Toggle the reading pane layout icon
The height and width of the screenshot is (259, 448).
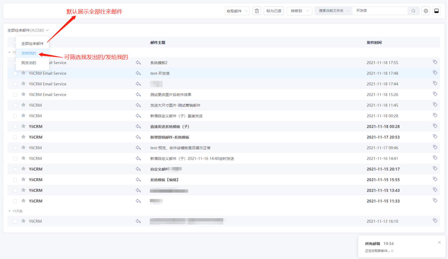pyautogui.click(x=436, y=11)
